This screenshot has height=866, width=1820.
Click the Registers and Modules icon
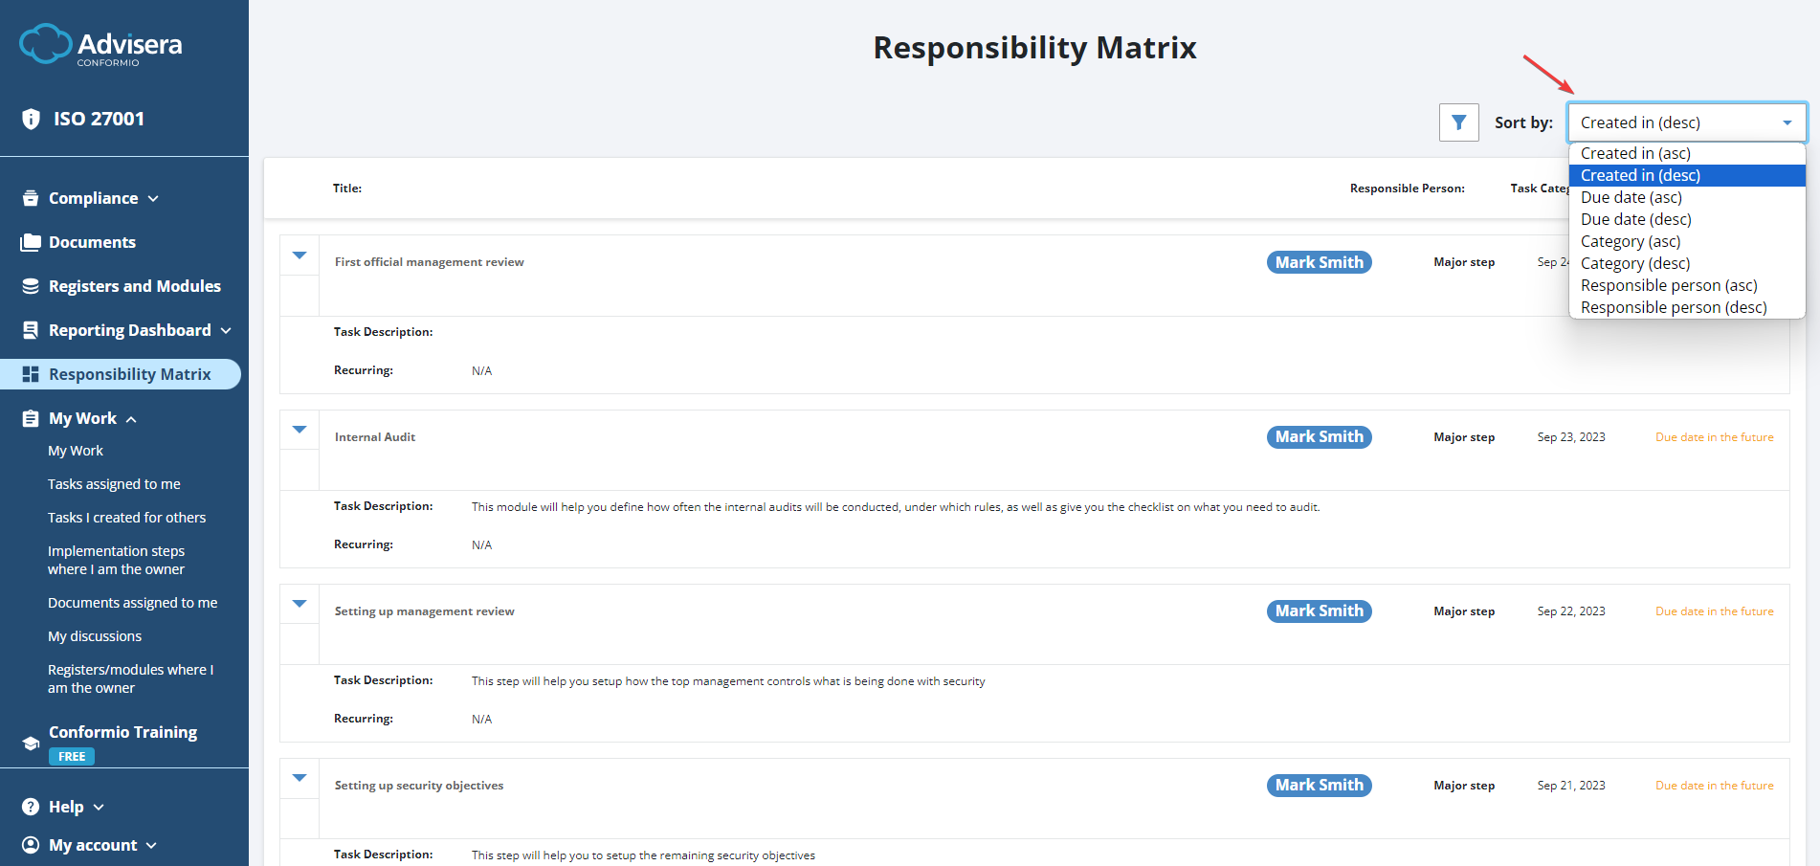point(30,285)
